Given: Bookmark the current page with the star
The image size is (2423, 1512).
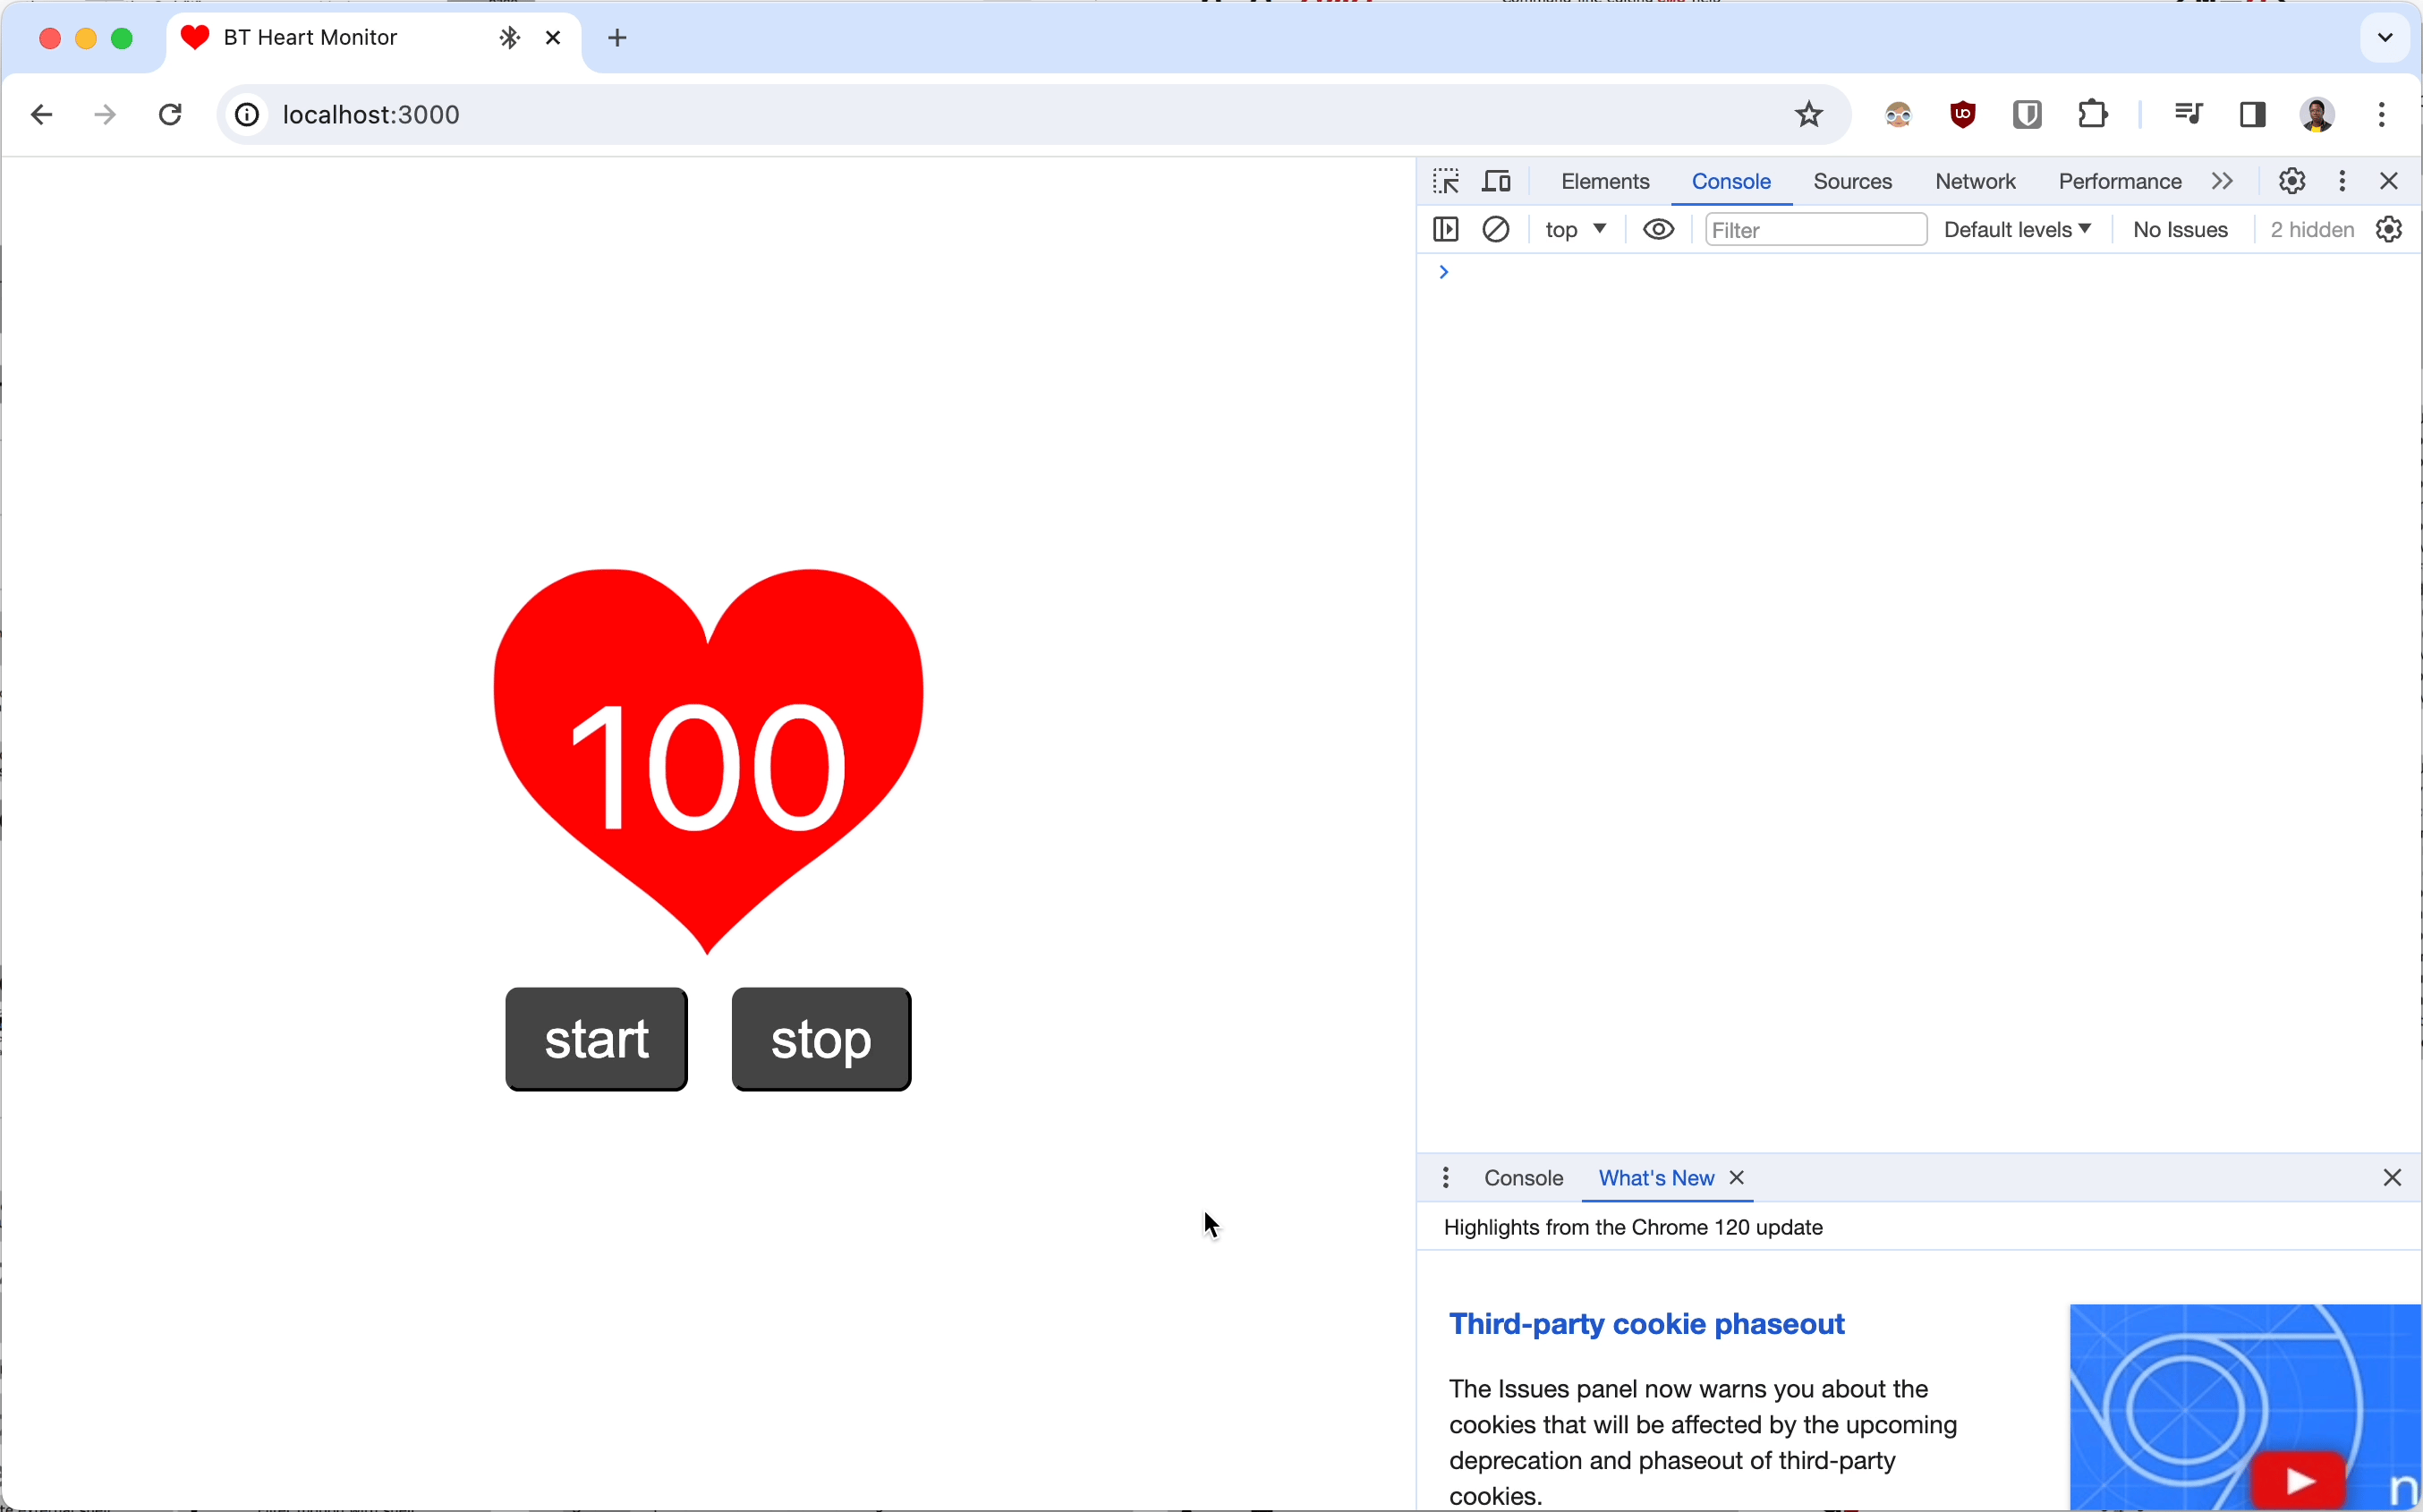Looking at the screenshot, I should (x=1808, y=114).
